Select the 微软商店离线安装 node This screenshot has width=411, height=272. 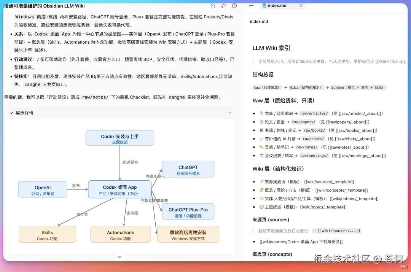188,234
